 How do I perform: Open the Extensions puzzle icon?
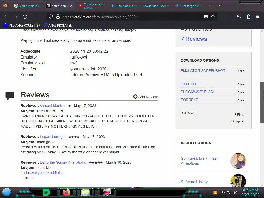coord(249,16)
